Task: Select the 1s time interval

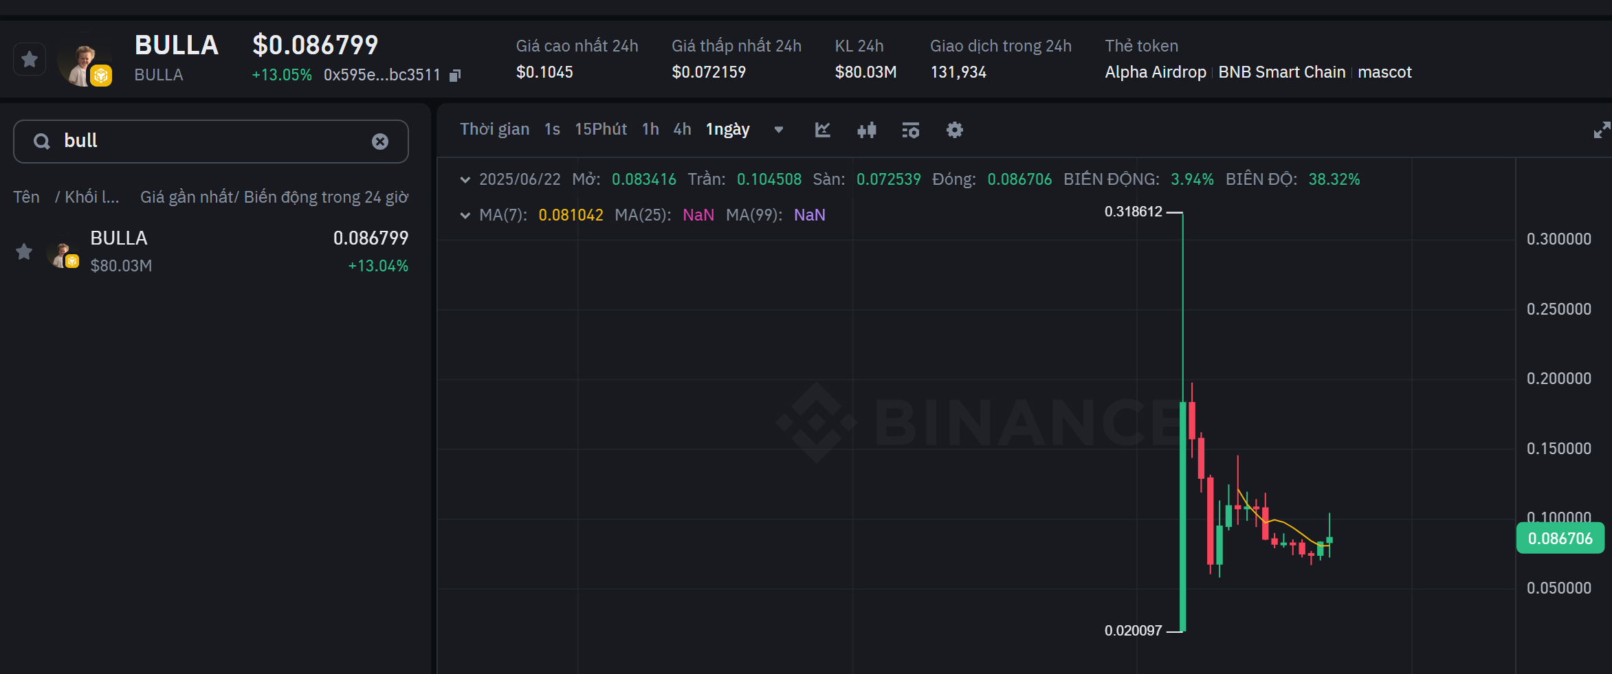Action: (x=552, y=129)
